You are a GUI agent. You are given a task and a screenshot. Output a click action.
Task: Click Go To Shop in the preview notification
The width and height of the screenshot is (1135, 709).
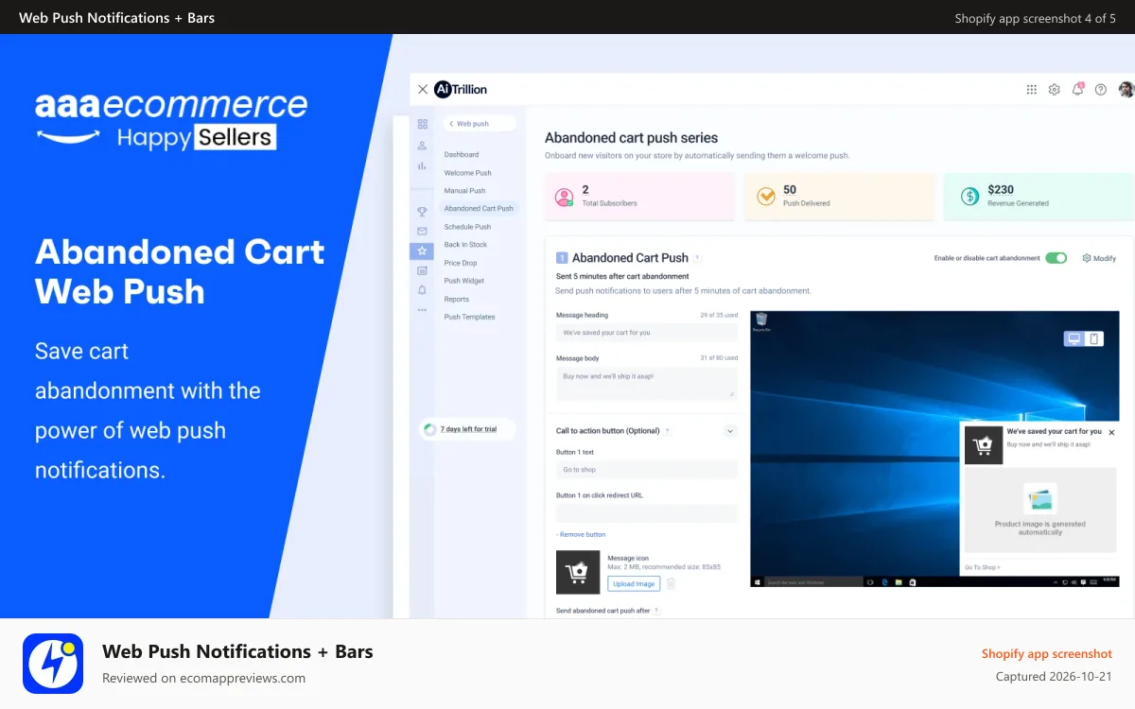[982, 567]
